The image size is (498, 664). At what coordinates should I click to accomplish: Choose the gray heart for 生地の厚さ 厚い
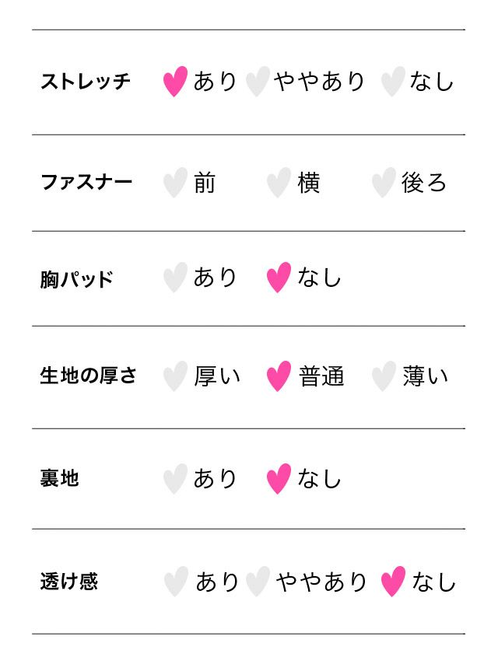[175, 376]
